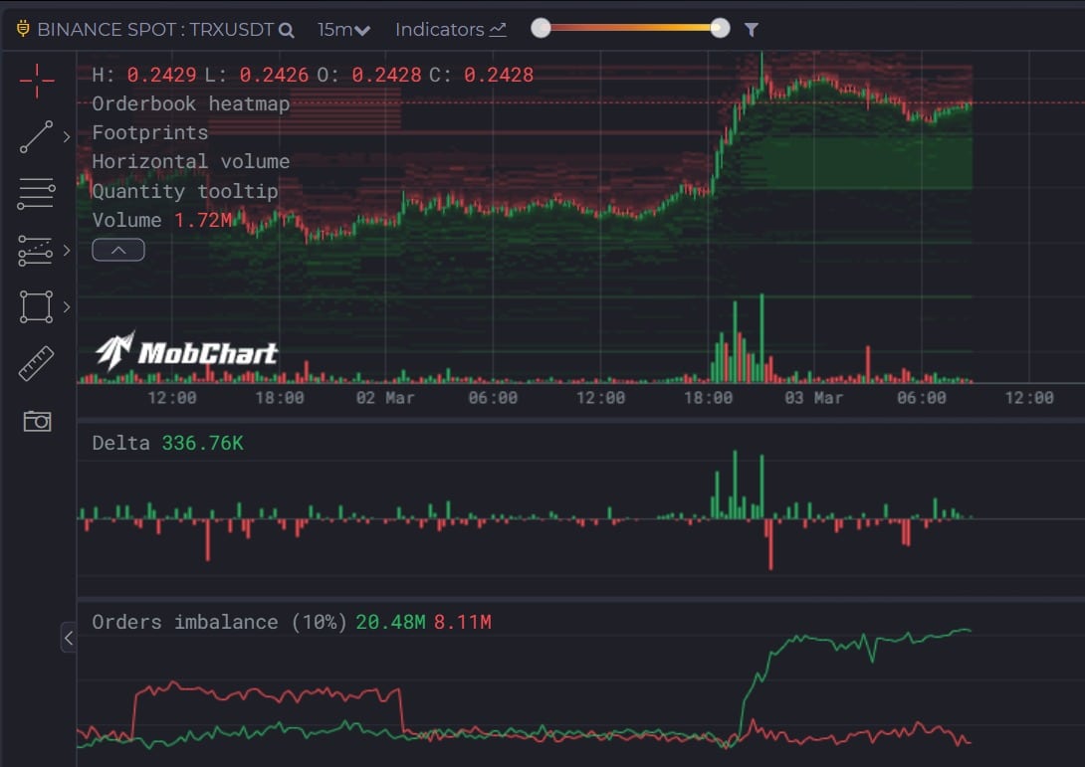Viewport: 1085px width, 767px height.
Task: Open the 15m timeframe dropdown
Action: point(342,30)
